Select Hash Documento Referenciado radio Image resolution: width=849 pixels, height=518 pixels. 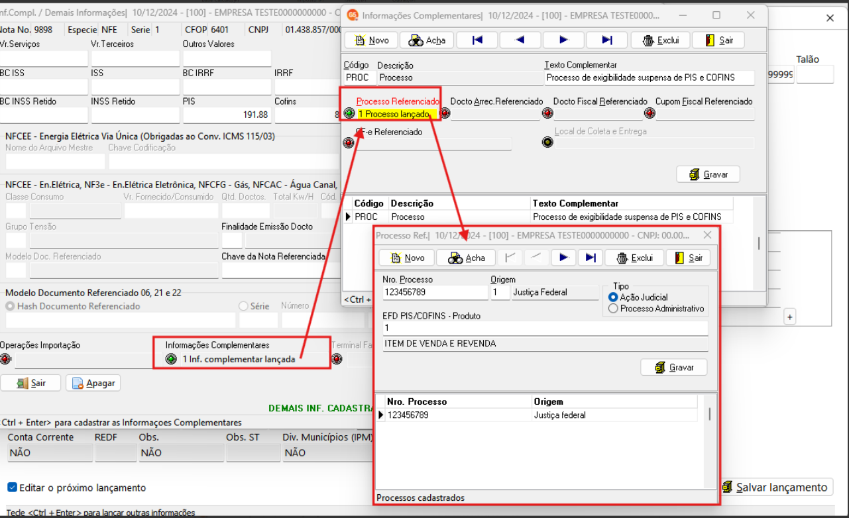(x=10, y=306)
